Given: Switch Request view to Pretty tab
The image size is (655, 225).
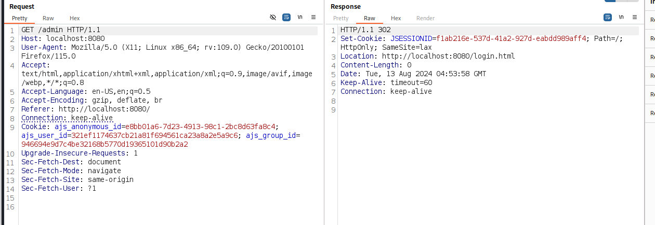Looking at the screenshot, I should click(x=20, y=18).
